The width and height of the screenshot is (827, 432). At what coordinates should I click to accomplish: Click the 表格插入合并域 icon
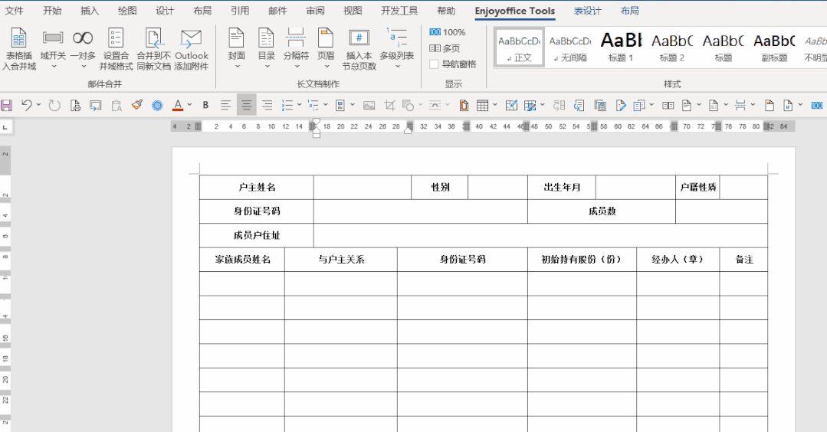(18, 38)
